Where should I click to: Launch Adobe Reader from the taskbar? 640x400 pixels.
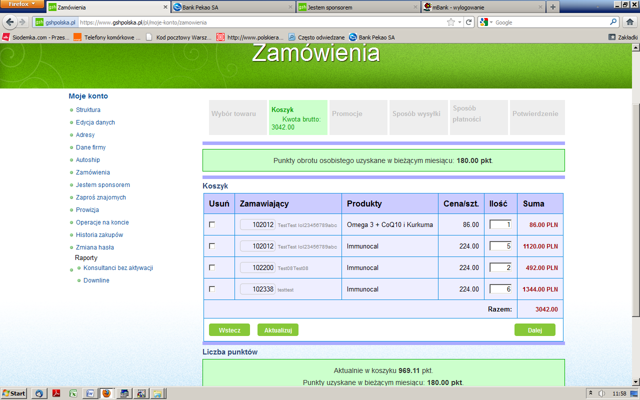[x=56, y=393]
